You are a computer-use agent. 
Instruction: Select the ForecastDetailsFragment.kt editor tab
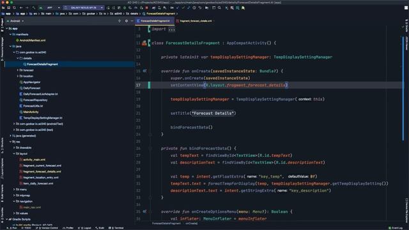point(155,21)
